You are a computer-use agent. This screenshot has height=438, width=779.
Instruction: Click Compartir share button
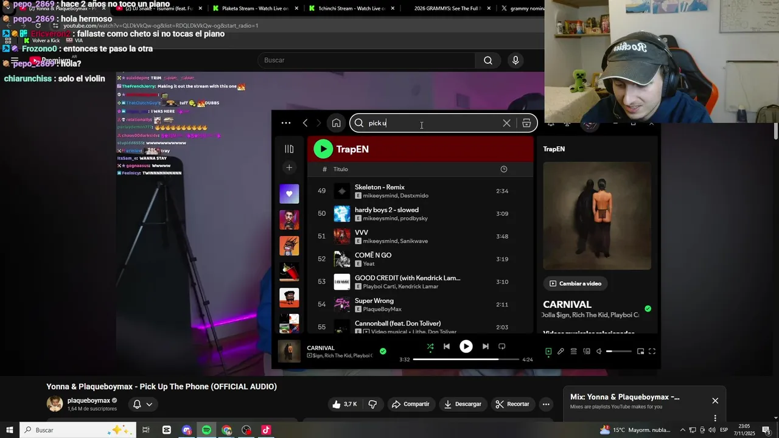411,404
